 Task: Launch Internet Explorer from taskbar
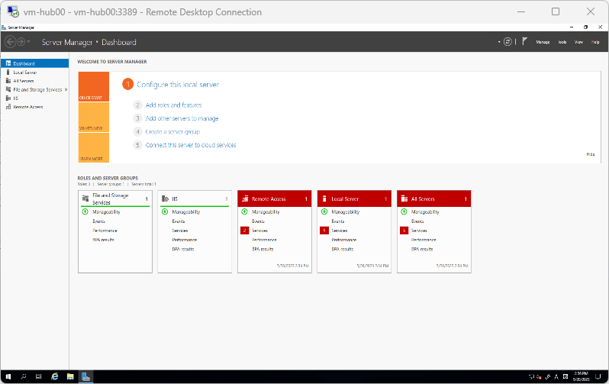click(x=55, y=376)
